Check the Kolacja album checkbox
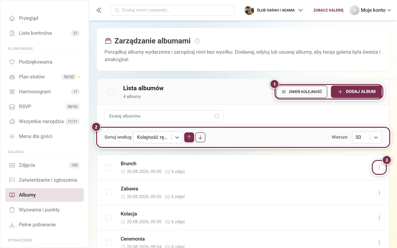Image resolution: width=397 pixels, height=248 pixels. [x=109, y=218]
